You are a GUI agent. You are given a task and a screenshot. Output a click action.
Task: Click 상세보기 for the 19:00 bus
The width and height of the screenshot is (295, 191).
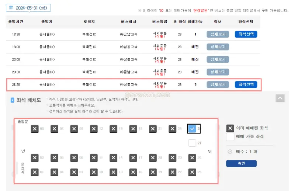218,47
